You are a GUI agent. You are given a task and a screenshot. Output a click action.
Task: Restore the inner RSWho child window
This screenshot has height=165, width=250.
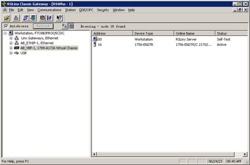tap(240, 10)
